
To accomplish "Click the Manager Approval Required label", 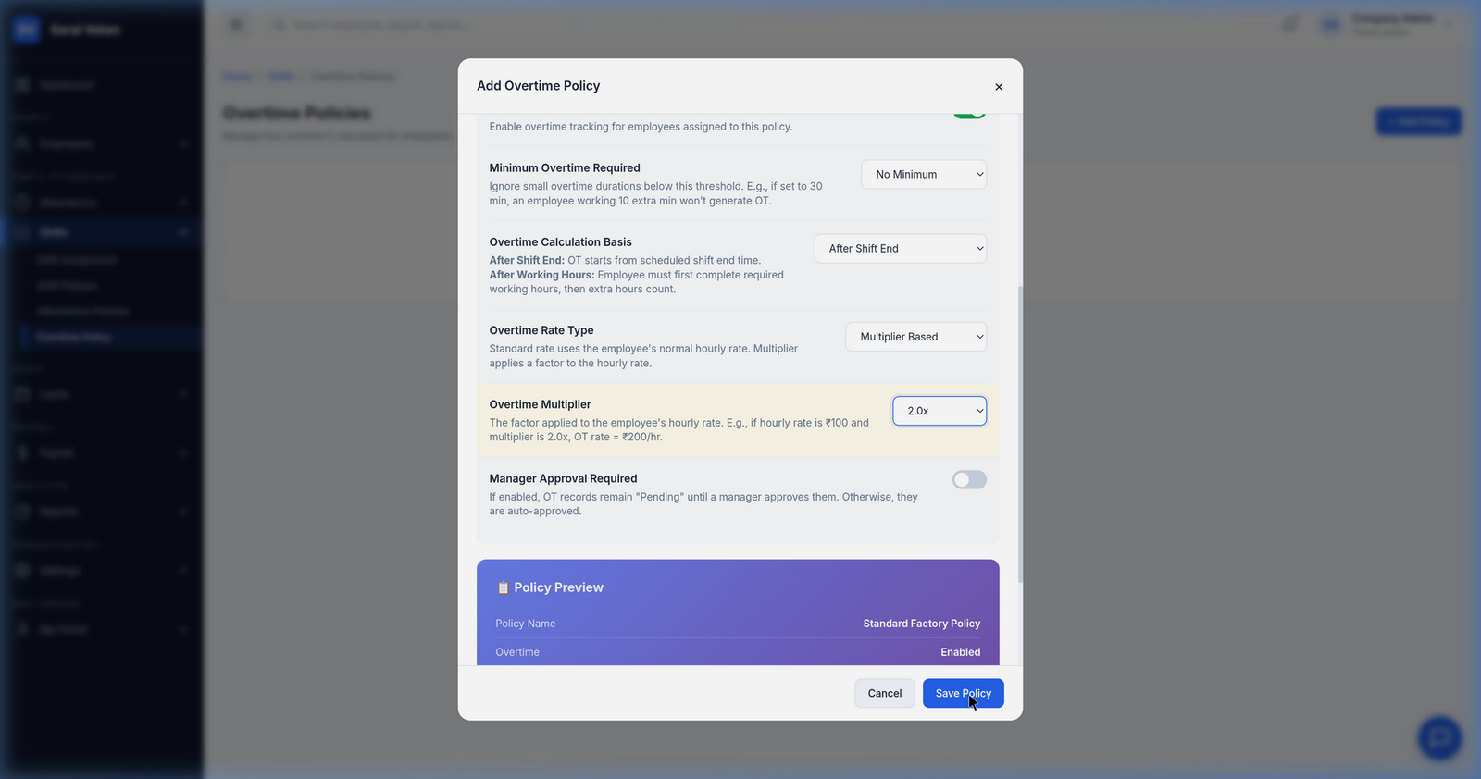I will click(563, 478).
